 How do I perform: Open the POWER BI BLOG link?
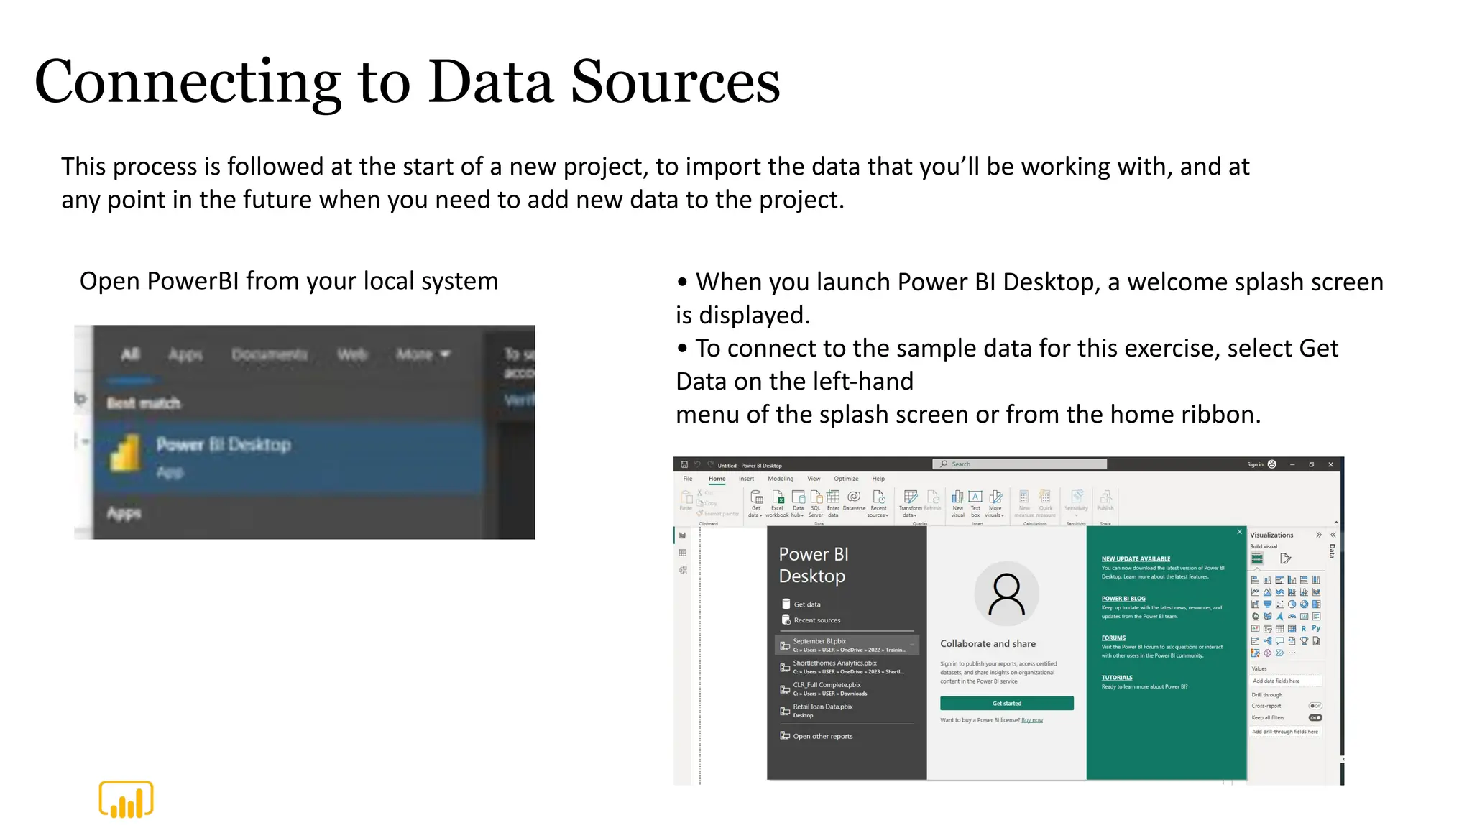[x=1123, y=598]
